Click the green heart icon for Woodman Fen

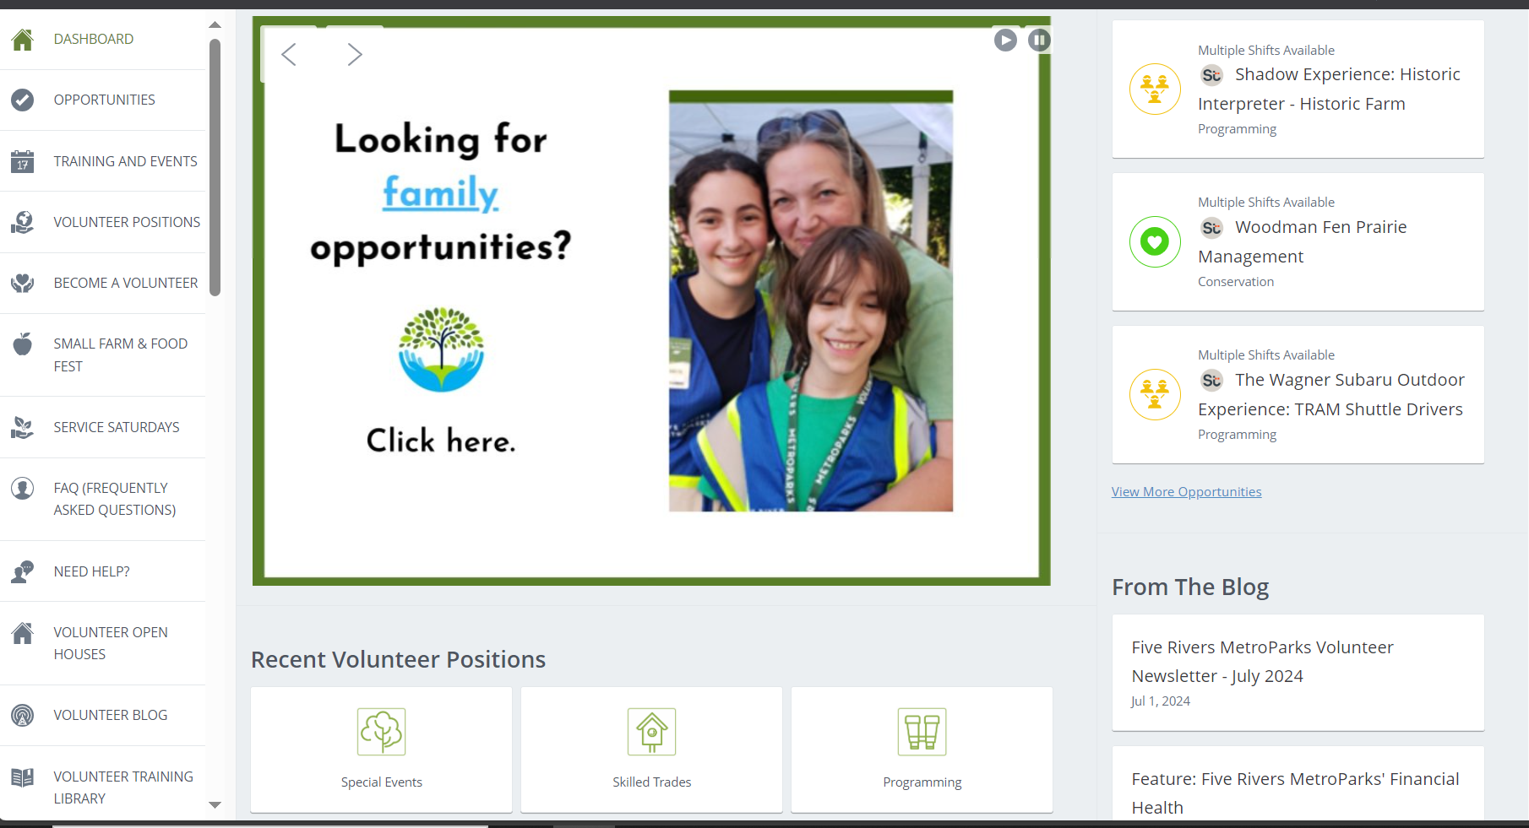pos(1155,241)
